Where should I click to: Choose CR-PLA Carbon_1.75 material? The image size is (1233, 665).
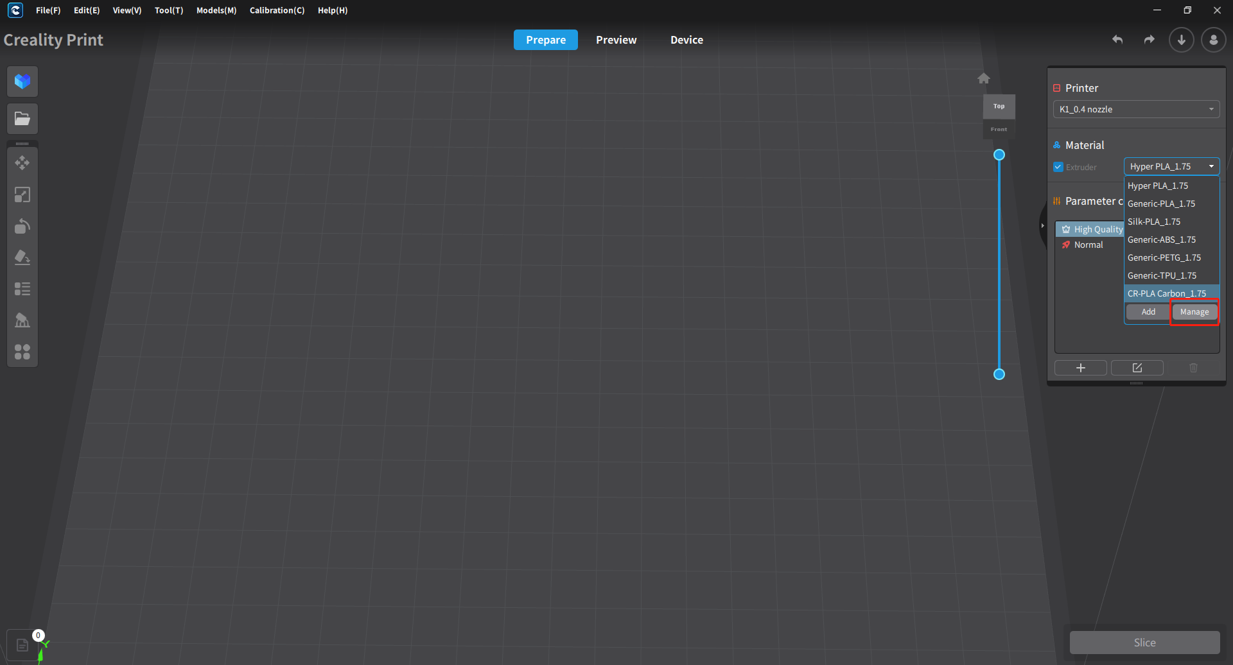(x=1172, y=293)
